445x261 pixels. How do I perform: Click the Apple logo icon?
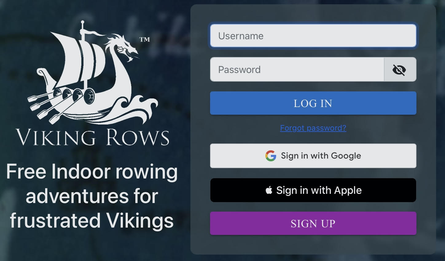[269, 190]
